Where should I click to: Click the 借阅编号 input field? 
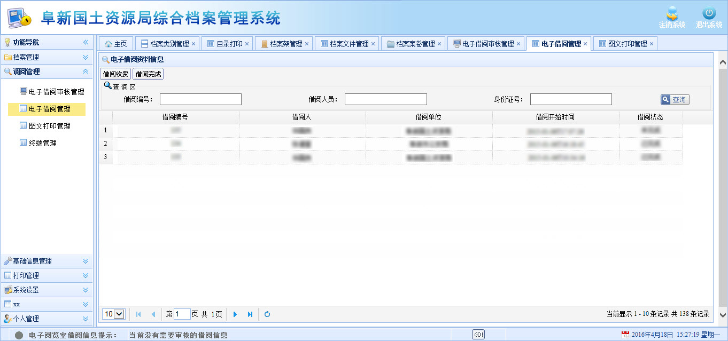point(200,99)
